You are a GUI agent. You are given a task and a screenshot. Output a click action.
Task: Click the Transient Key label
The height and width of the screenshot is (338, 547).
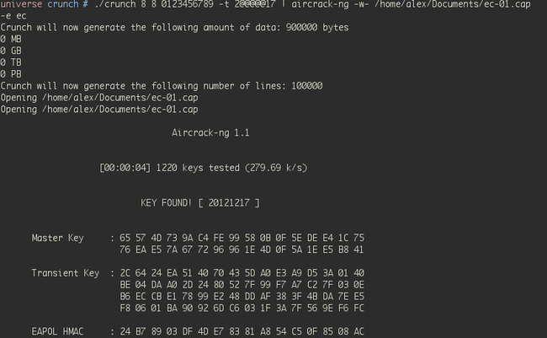point(66,273)
